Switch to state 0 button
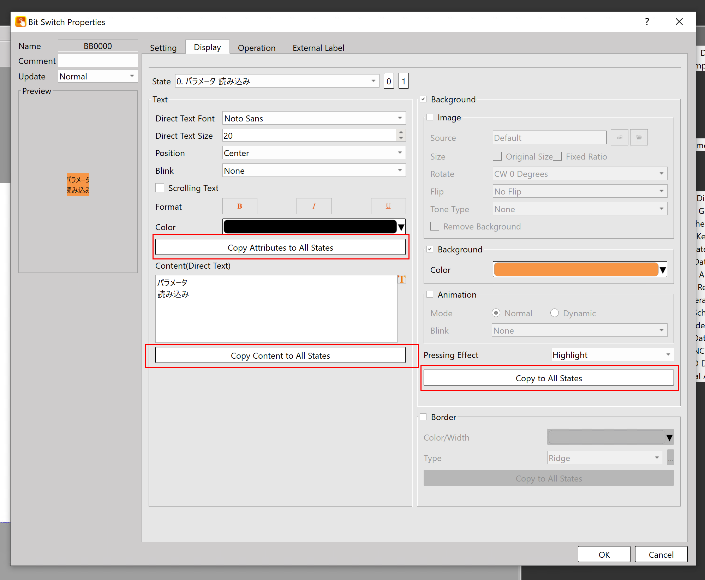Viewport: 705px width, 580px height. [x=388, y=81]
